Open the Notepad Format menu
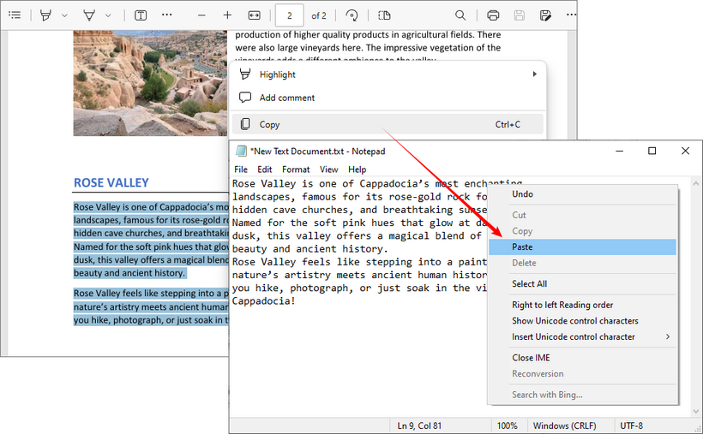Viewport: 703px width, 434px height. click(x=296, y=169)
